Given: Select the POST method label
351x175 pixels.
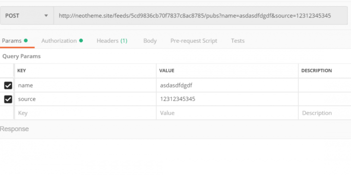Looking at the screenshot, I should tap(12, 16).
